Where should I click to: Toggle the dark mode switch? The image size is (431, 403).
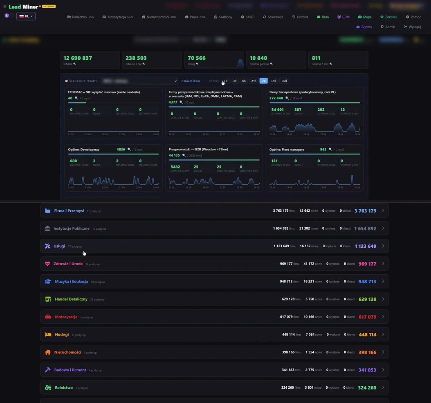point(9,16)
